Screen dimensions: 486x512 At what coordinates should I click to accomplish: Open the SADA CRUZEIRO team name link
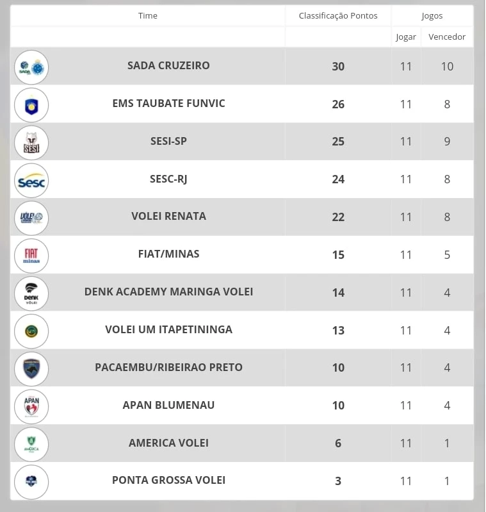click(168, 65)
